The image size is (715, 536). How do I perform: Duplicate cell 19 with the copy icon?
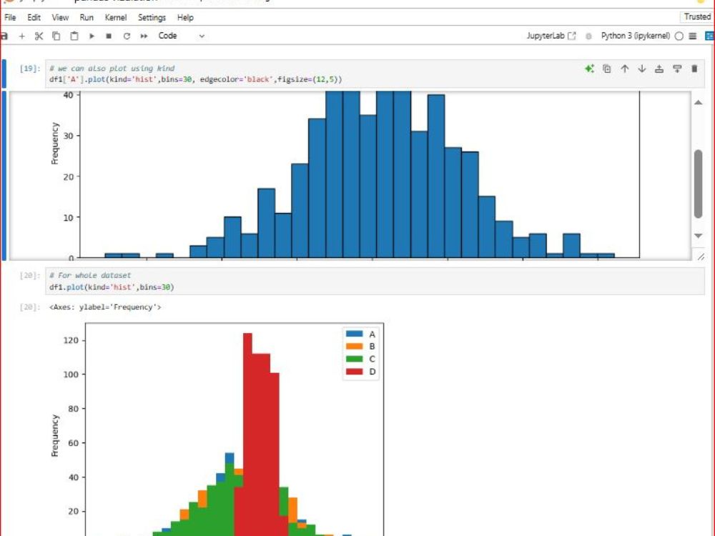coord(606,69)
